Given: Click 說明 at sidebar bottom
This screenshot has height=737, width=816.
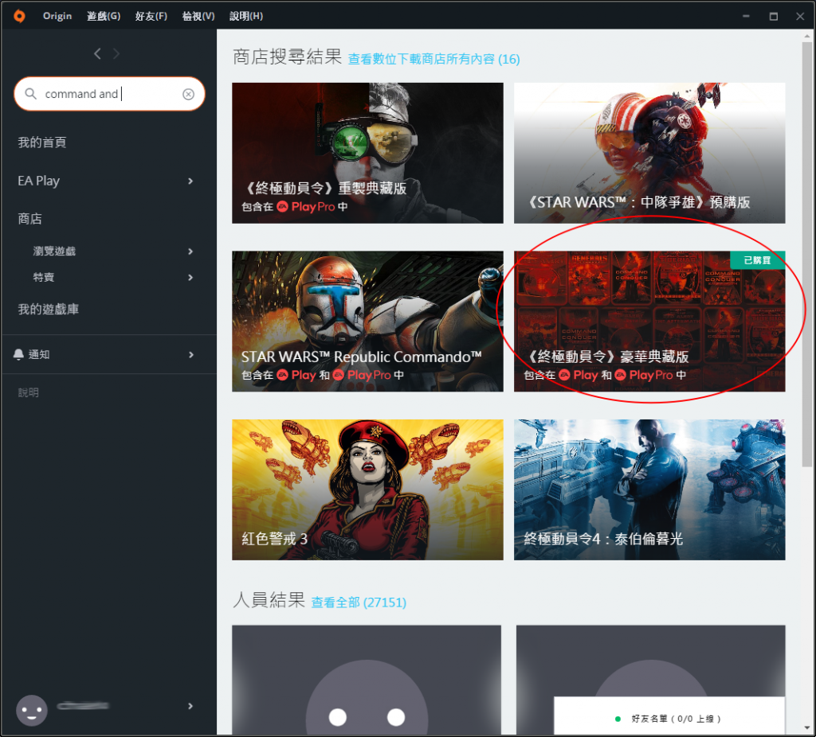Looking at the screenshot, I should pyautogui.click(x=29, y=393).
